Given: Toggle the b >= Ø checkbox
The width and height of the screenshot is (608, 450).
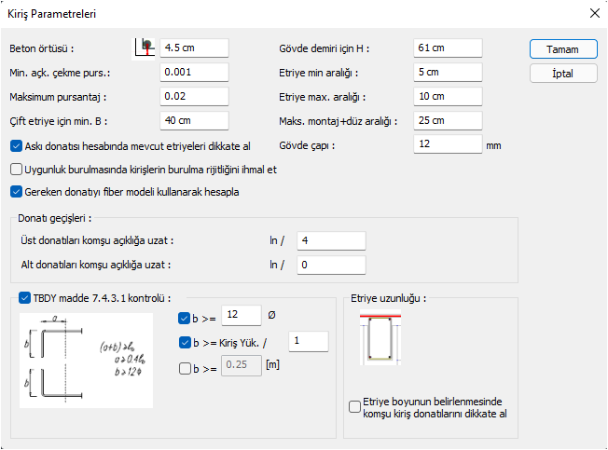Looking at the screenshot, I should click(184, 317).
